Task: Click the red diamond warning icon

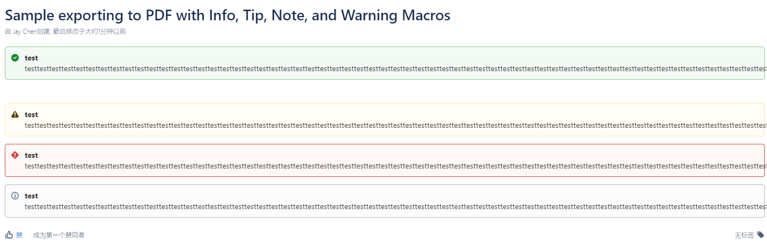Action: [x=15, y=155]
